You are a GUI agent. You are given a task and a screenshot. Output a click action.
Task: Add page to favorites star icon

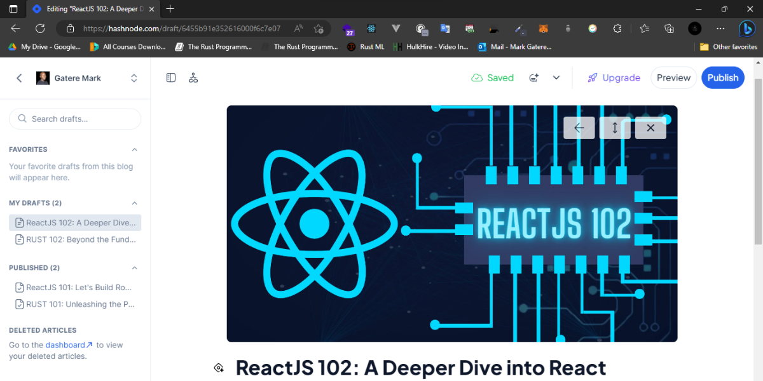click(319, 29)
